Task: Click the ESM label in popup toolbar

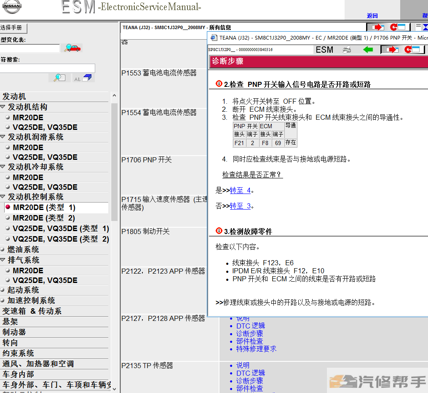Action: pos(324,50)
